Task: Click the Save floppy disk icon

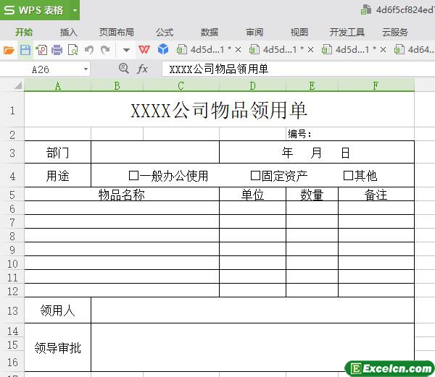Action: 25,50
